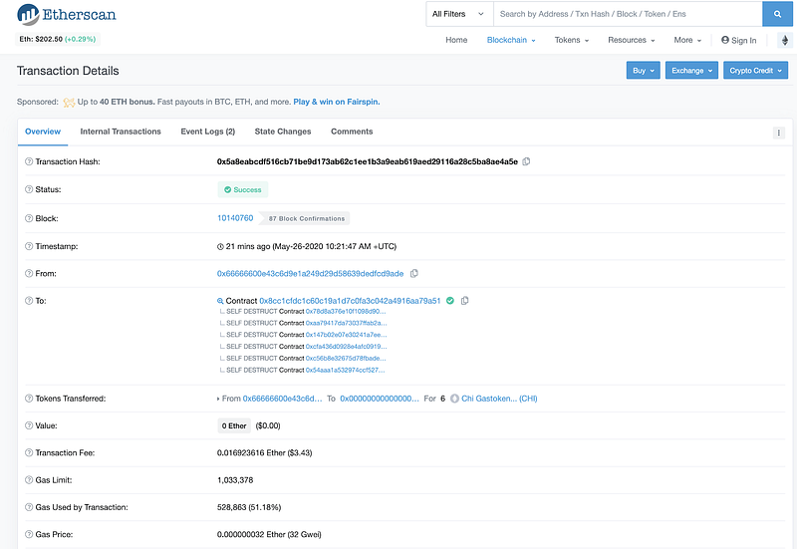Image resolution: width=797 pixels, height=549 pixels.
Task: Open the All Filters dropdown
Action: 458,14
